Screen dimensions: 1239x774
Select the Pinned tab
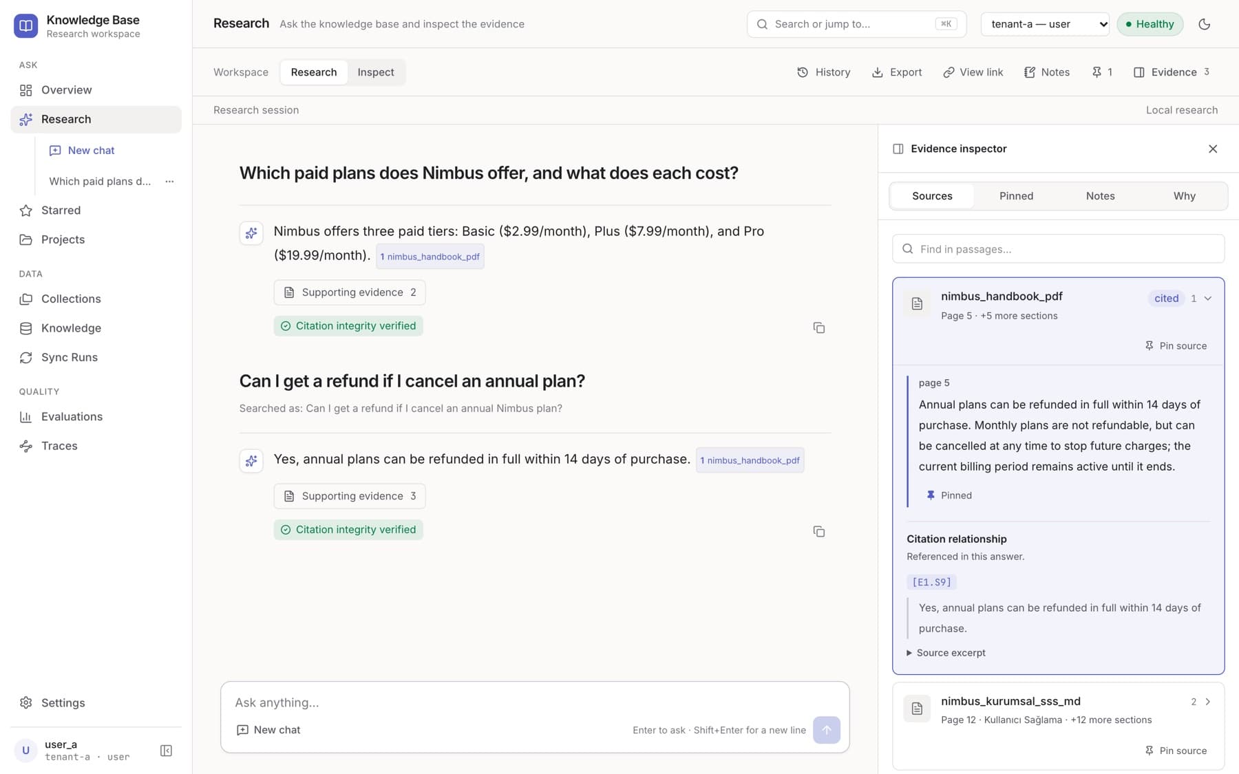(1016, 196)
